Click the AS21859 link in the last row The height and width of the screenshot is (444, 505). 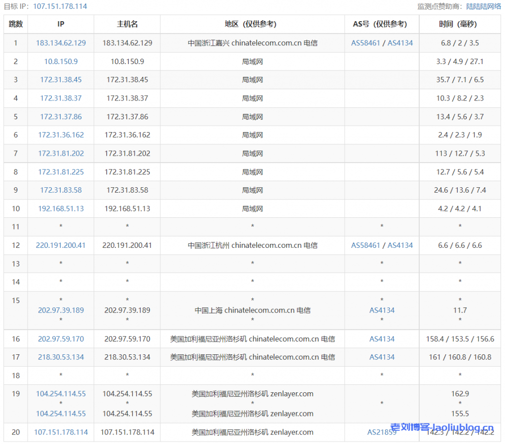point(382,432)
